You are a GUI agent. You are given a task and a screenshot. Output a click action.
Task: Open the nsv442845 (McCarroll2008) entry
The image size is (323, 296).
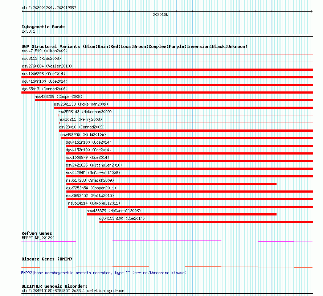pyautogui.click(x=93, y=173)
